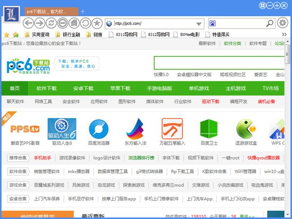Open the 百度浏览器 app icon
The height and width of the screenshot is (219, 292).
click(x=99, y=129)
